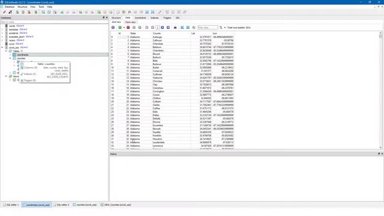
Task: Click the data grid scroll down arrow
Action: point(380,148)
